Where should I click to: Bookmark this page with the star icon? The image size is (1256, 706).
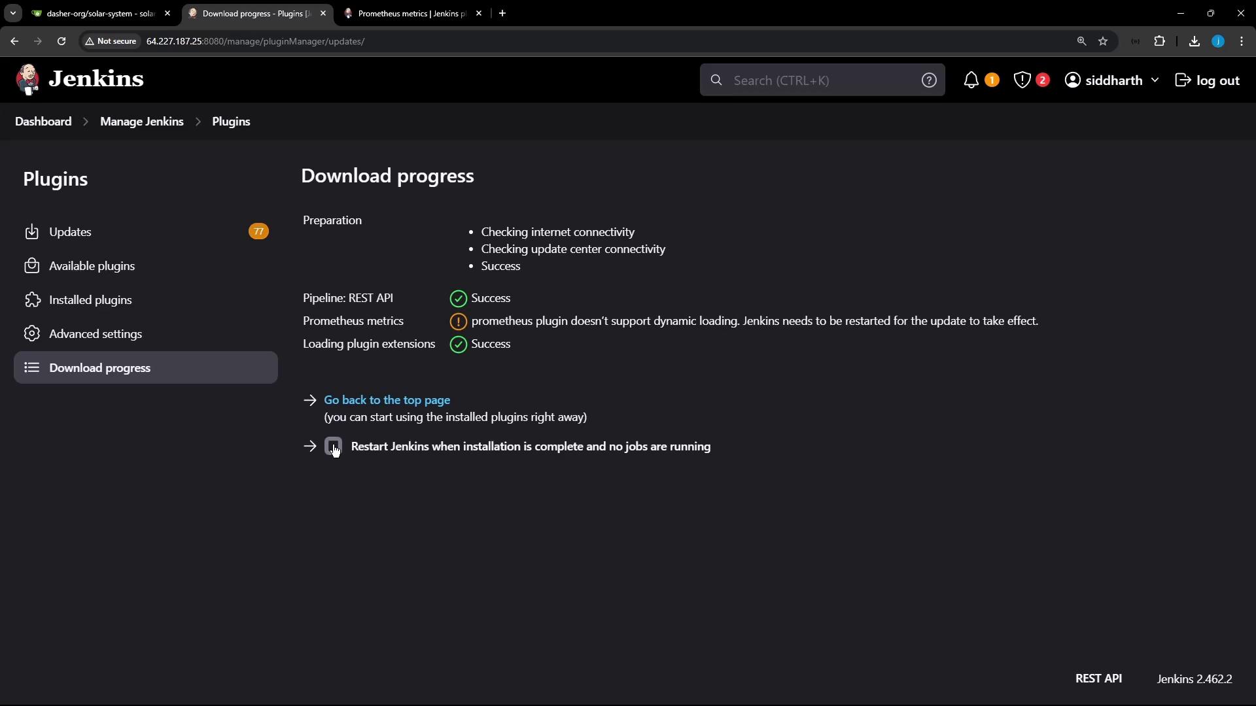[1103, 41]
